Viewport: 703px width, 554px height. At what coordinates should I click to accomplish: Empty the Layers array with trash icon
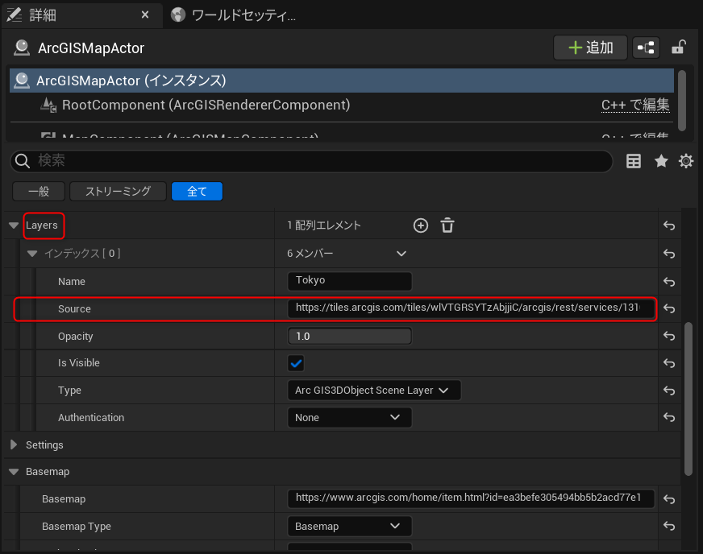click(x=447, y=225)
